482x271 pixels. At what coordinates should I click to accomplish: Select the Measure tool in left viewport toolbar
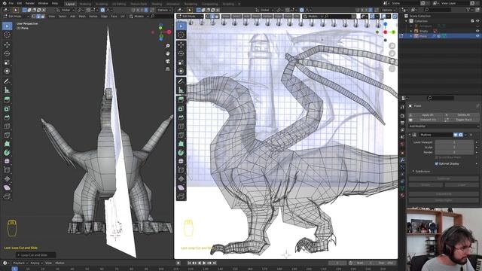point(7,90)
